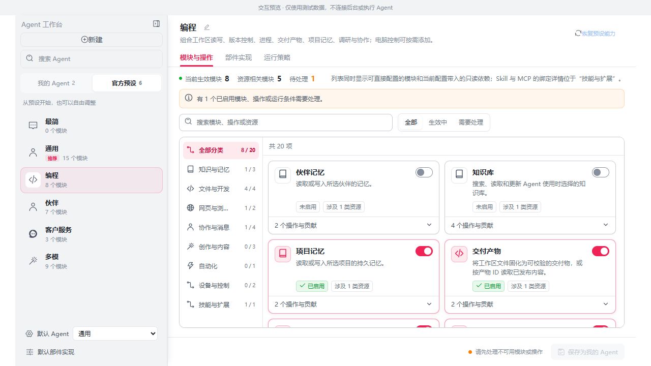Image resolution: width=651 pixels, height=366 pixels.
Task: Click the gear icon beside 默认 Agent
Action: (x=29, y=333)
